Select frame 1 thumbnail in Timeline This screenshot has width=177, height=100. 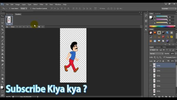(9, 20)
